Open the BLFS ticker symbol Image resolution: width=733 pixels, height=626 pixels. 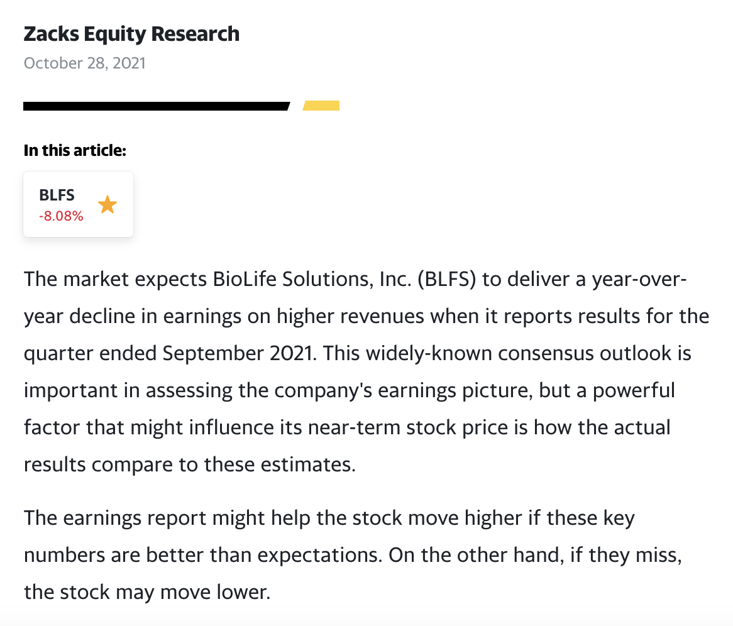click(57, 195)
